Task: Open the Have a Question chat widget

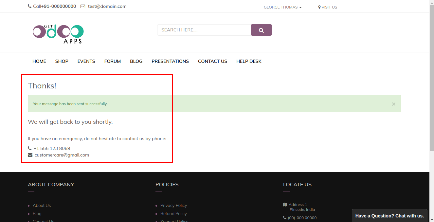Action: click(x=389, y=216)
